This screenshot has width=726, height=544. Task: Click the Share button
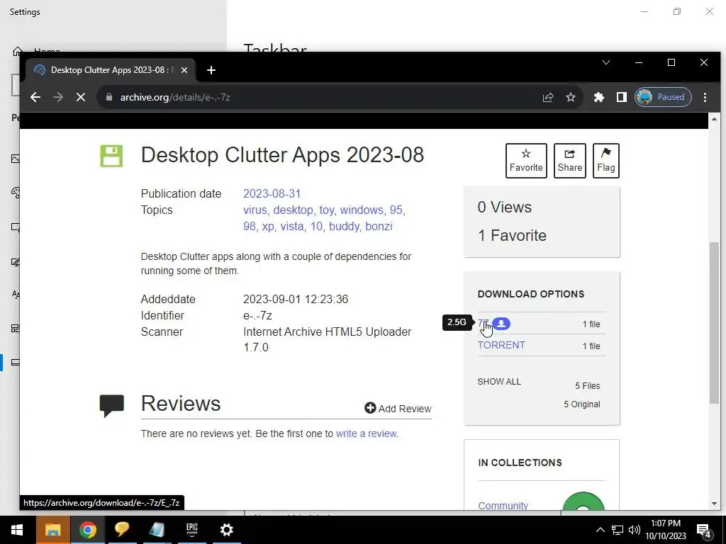[x=569, y=161]
